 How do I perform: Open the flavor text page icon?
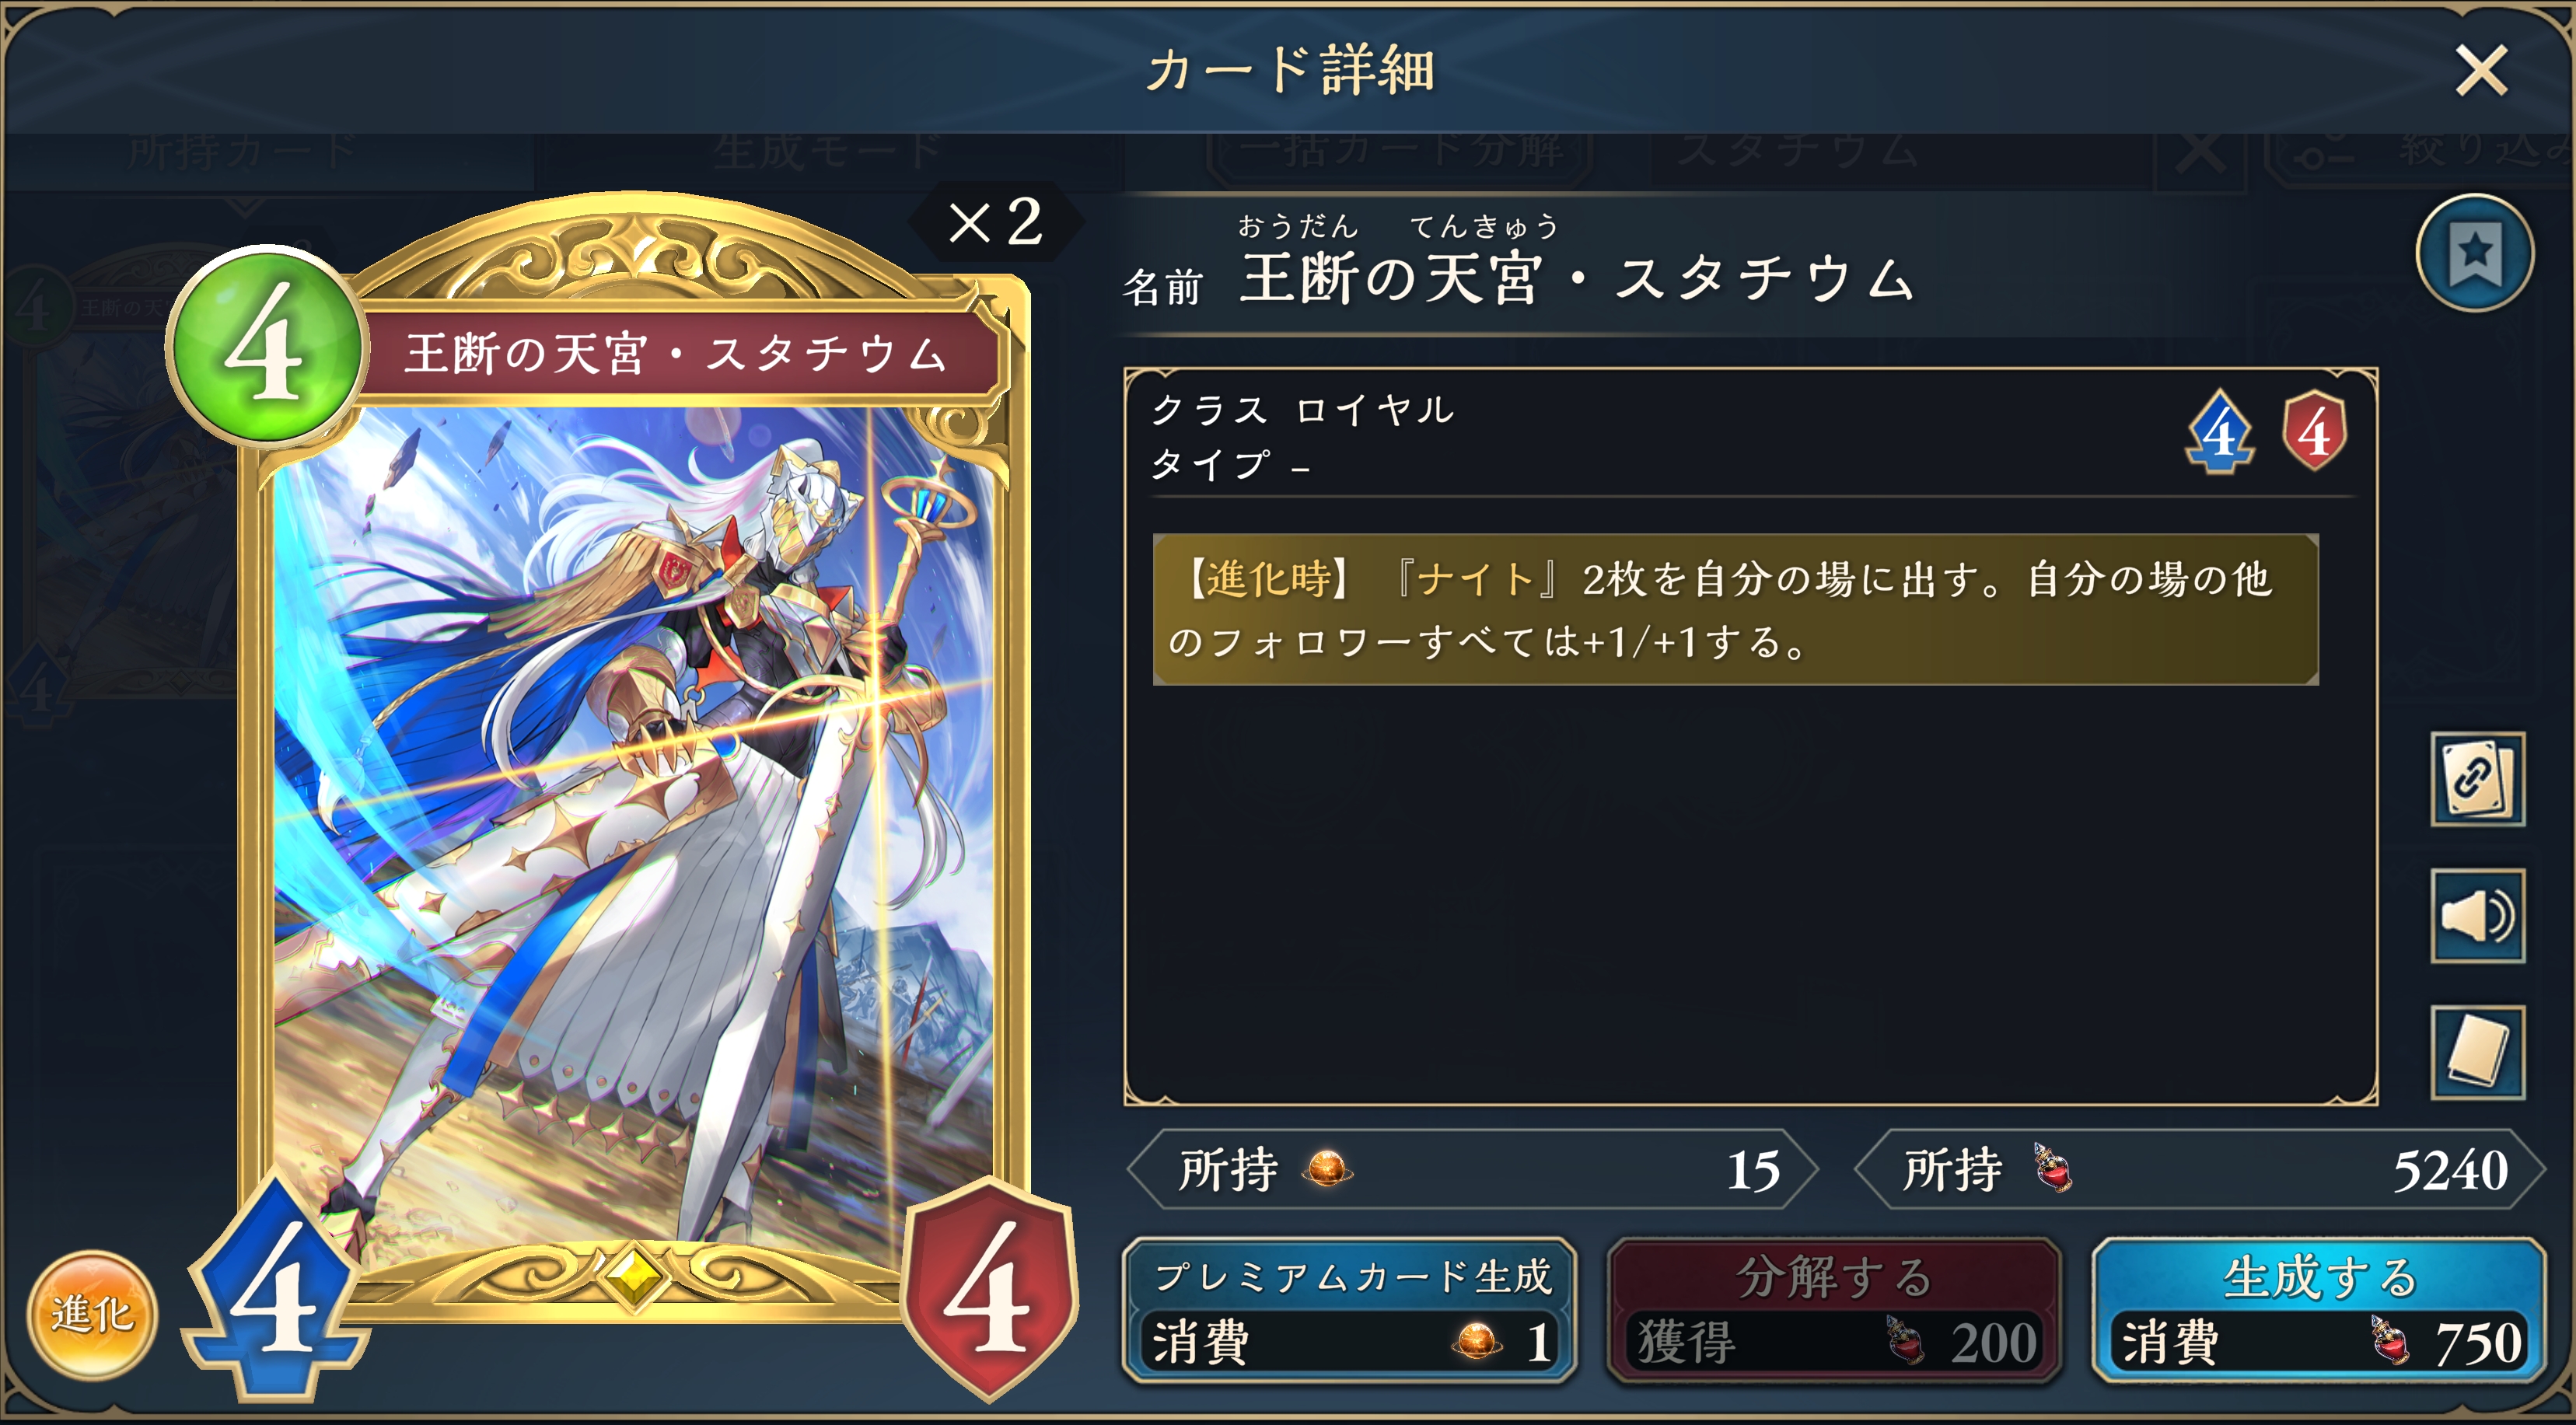pos(2477,1051)
